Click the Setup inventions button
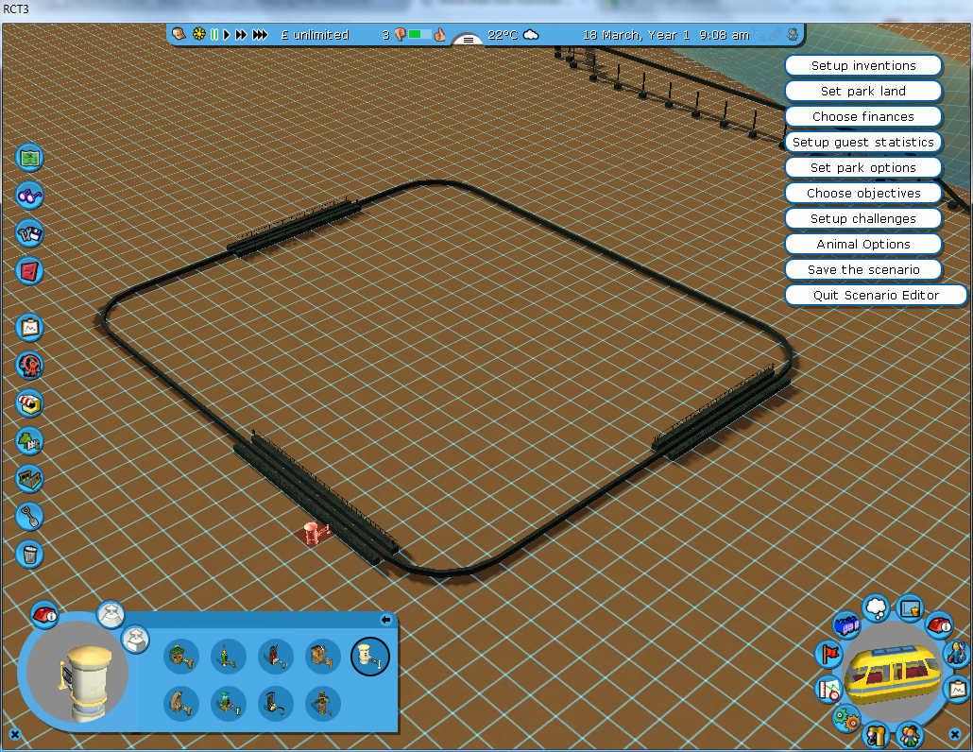The height and width of the screenshot is (752, 973). [863, 66]
